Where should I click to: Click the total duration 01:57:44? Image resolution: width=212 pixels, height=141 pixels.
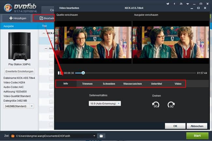click(x=202, y=73)
